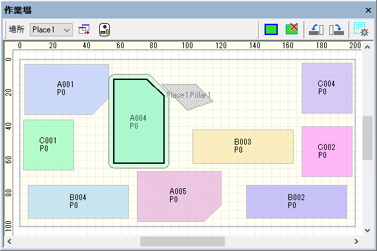The image size is (377, 251).
Task: Select the yellow B003 block
Action: [x=243, y=147]
